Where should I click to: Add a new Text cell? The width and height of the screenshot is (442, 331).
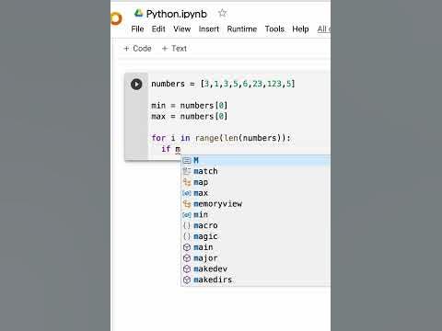coord(174,49)
